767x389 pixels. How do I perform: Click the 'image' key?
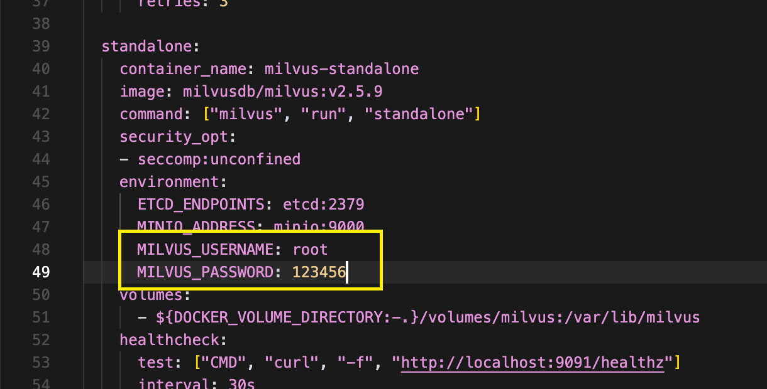point(142,91)
